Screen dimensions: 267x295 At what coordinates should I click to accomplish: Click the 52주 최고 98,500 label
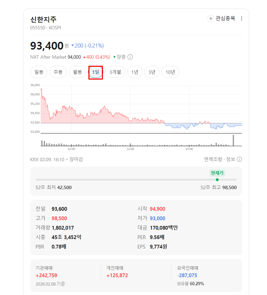point(219,187)
